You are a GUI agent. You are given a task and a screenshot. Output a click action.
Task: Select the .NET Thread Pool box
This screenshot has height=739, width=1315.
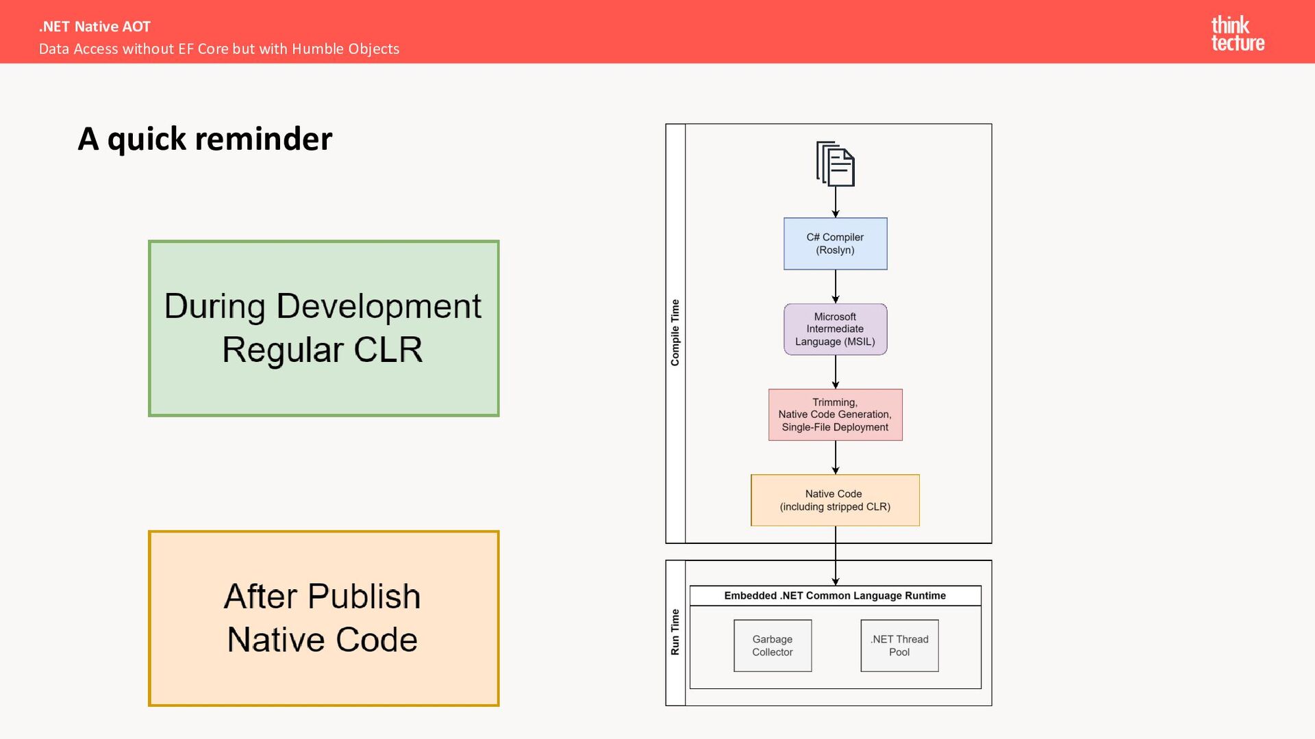coord(899,645)
